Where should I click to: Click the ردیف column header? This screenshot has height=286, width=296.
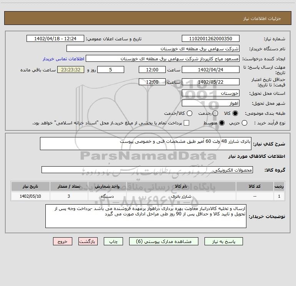(x=279, y=187)
